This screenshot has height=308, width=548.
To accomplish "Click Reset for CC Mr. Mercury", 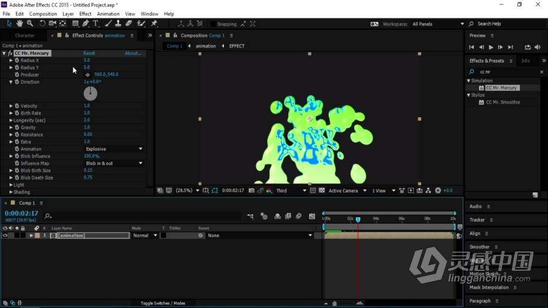I will pos(89,54).
